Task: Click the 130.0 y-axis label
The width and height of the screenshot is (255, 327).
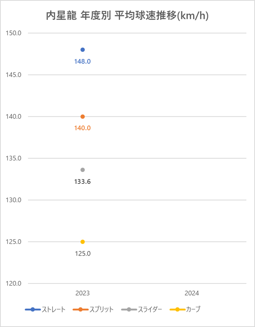Action: pyautogui.click(x=13, y=200)
